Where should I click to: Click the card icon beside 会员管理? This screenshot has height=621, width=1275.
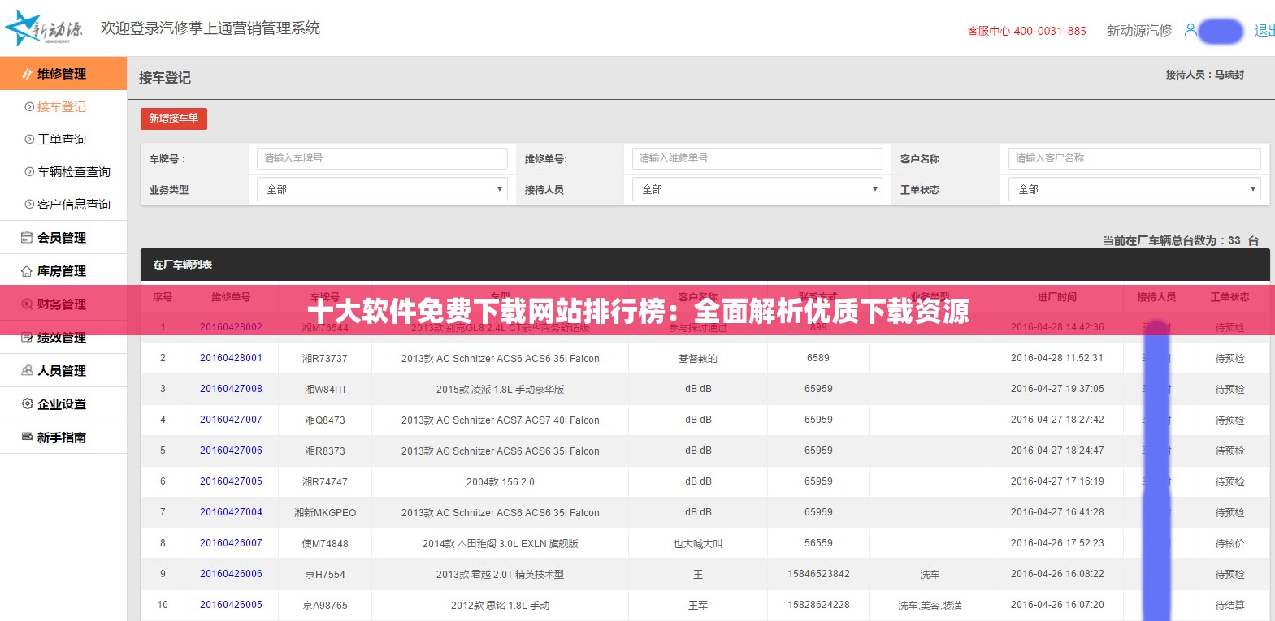(27, 238)
